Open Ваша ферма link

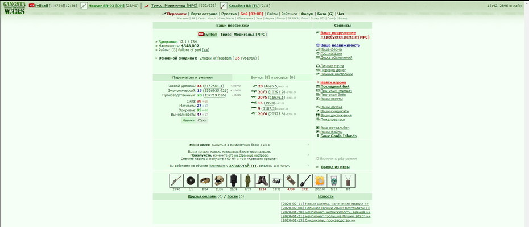(331, 49)
